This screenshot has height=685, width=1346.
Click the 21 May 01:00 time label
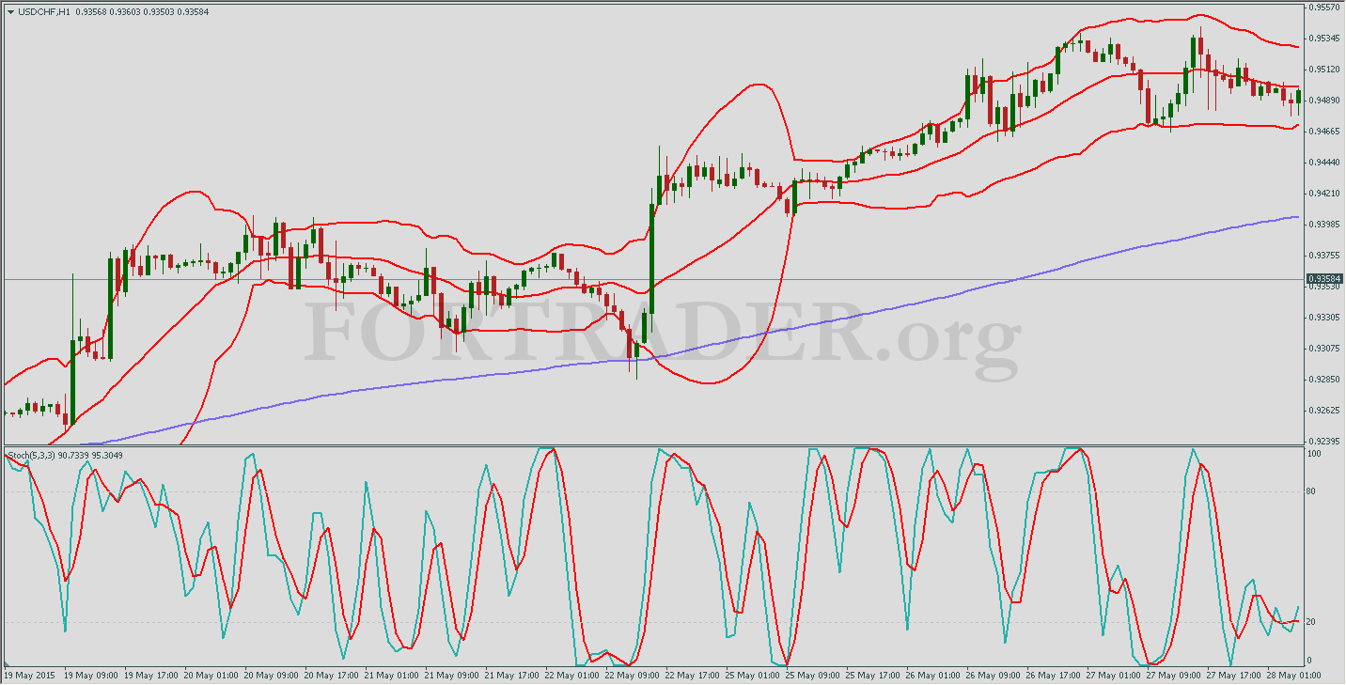(x=390, y=676)
